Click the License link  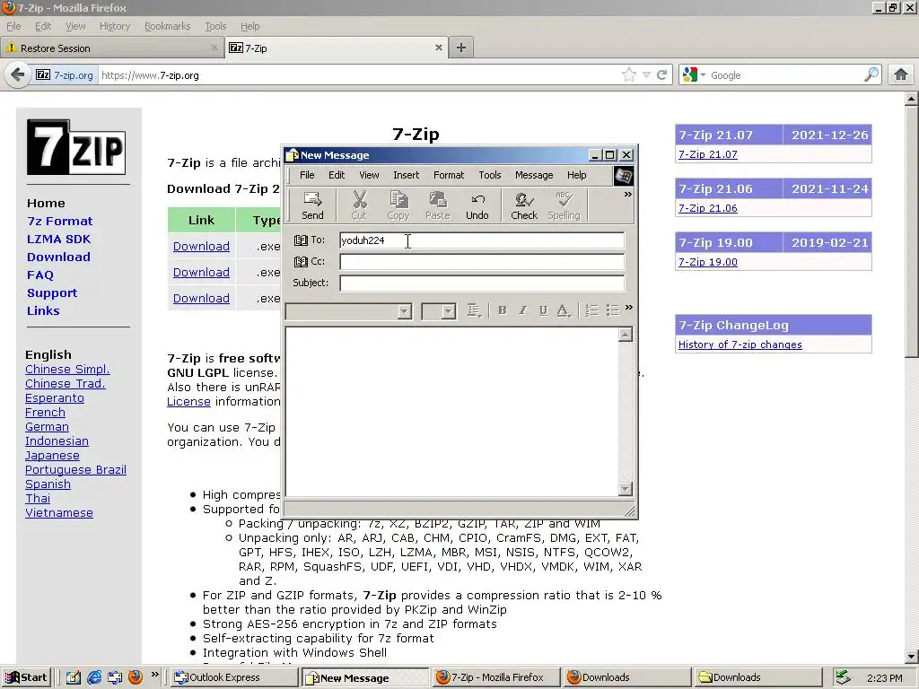pos(188,401)
